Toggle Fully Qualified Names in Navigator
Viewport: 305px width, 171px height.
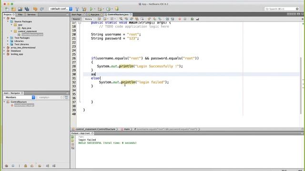(40, 166)
